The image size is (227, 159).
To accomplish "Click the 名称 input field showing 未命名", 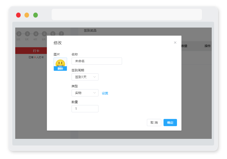I will pyautogui.click(x=97, y=61).
